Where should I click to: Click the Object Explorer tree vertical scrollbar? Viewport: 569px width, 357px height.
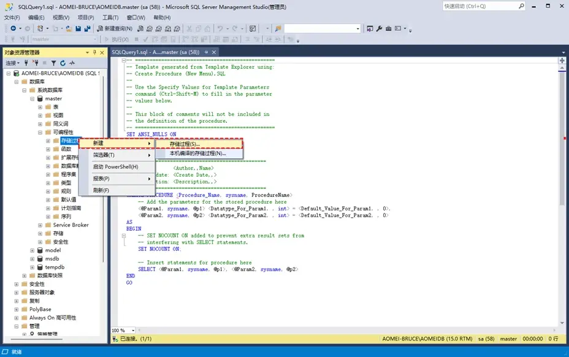(103, 169)
